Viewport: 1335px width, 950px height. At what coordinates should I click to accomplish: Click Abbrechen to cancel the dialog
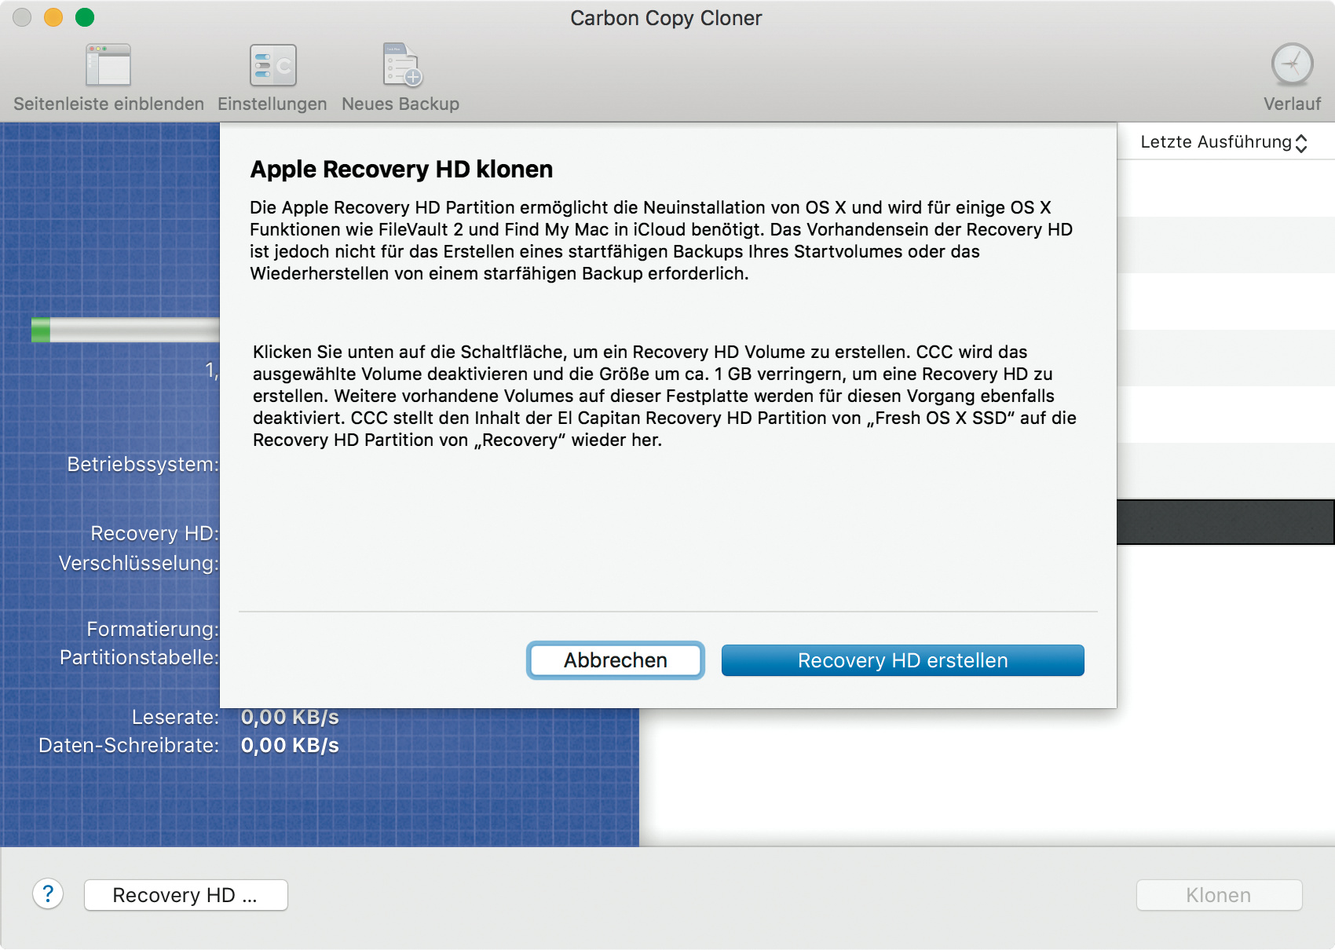coord(616,660)
